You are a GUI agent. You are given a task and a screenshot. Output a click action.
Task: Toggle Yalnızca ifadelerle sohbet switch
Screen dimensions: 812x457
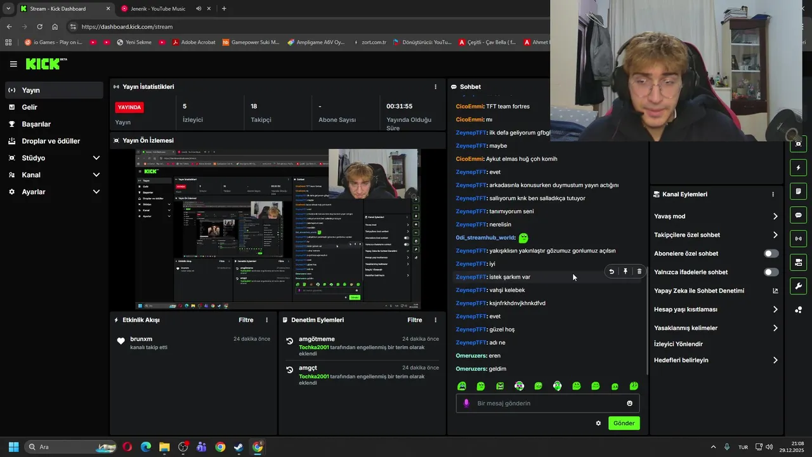point(771,272)
